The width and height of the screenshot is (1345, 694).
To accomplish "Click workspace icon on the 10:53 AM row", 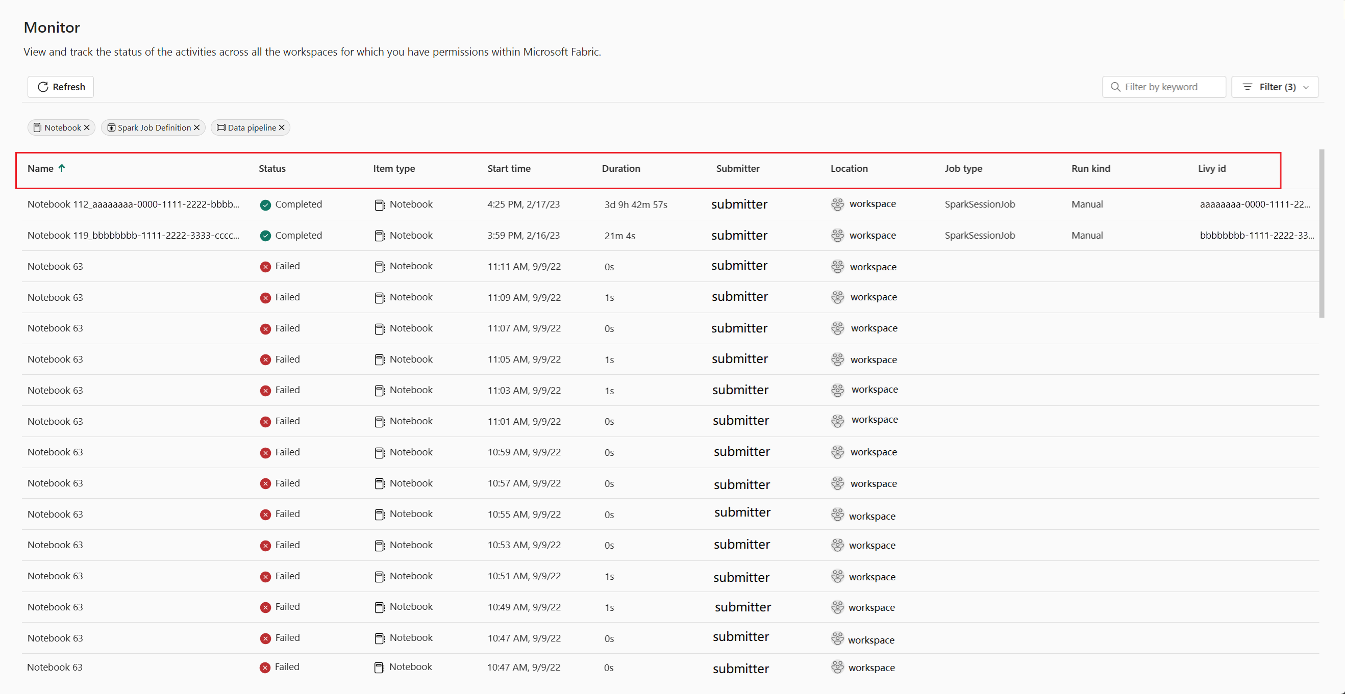I will (837, 545).
